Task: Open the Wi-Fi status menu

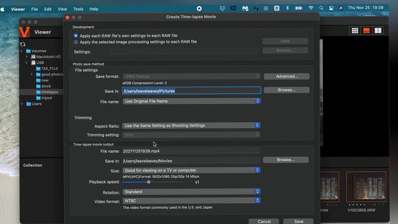Action: point(311,8)
